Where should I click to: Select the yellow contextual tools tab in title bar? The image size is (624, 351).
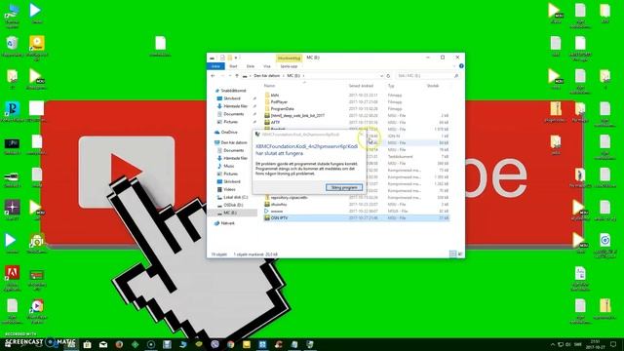click(289, 58)
